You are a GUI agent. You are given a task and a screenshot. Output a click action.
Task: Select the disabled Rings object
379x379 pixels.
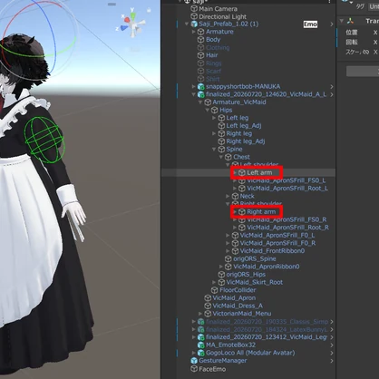click(213, 63)
